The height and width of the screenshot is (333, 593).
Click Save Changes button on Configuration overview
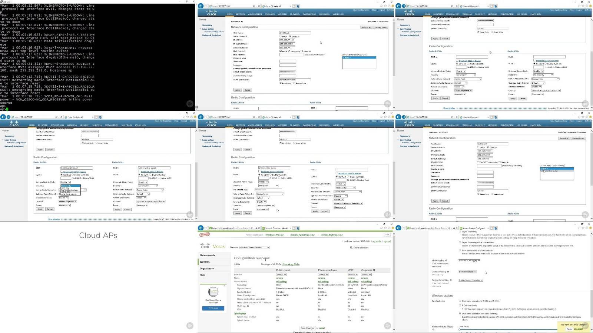(308, 328)
